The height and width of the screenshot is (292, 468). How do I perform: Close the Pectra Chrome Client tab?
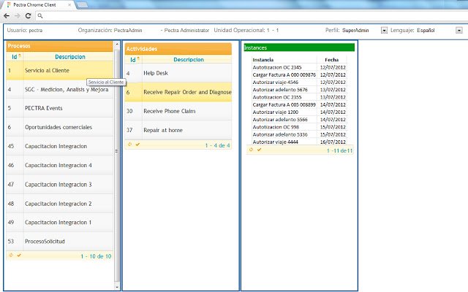coord(69,5)
